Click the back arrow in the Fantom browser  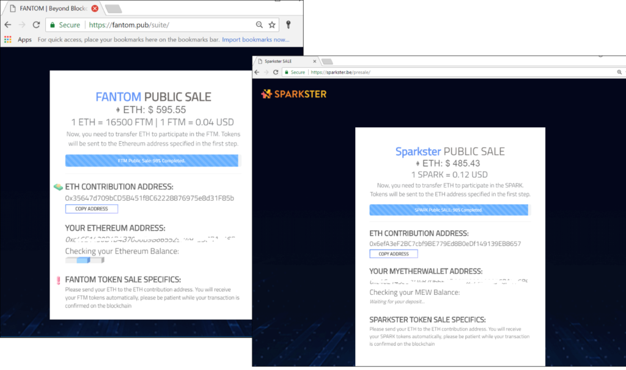click(8, 25)
